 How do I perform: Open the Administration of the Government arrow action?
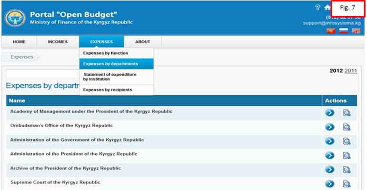click(x=329, y=141)
